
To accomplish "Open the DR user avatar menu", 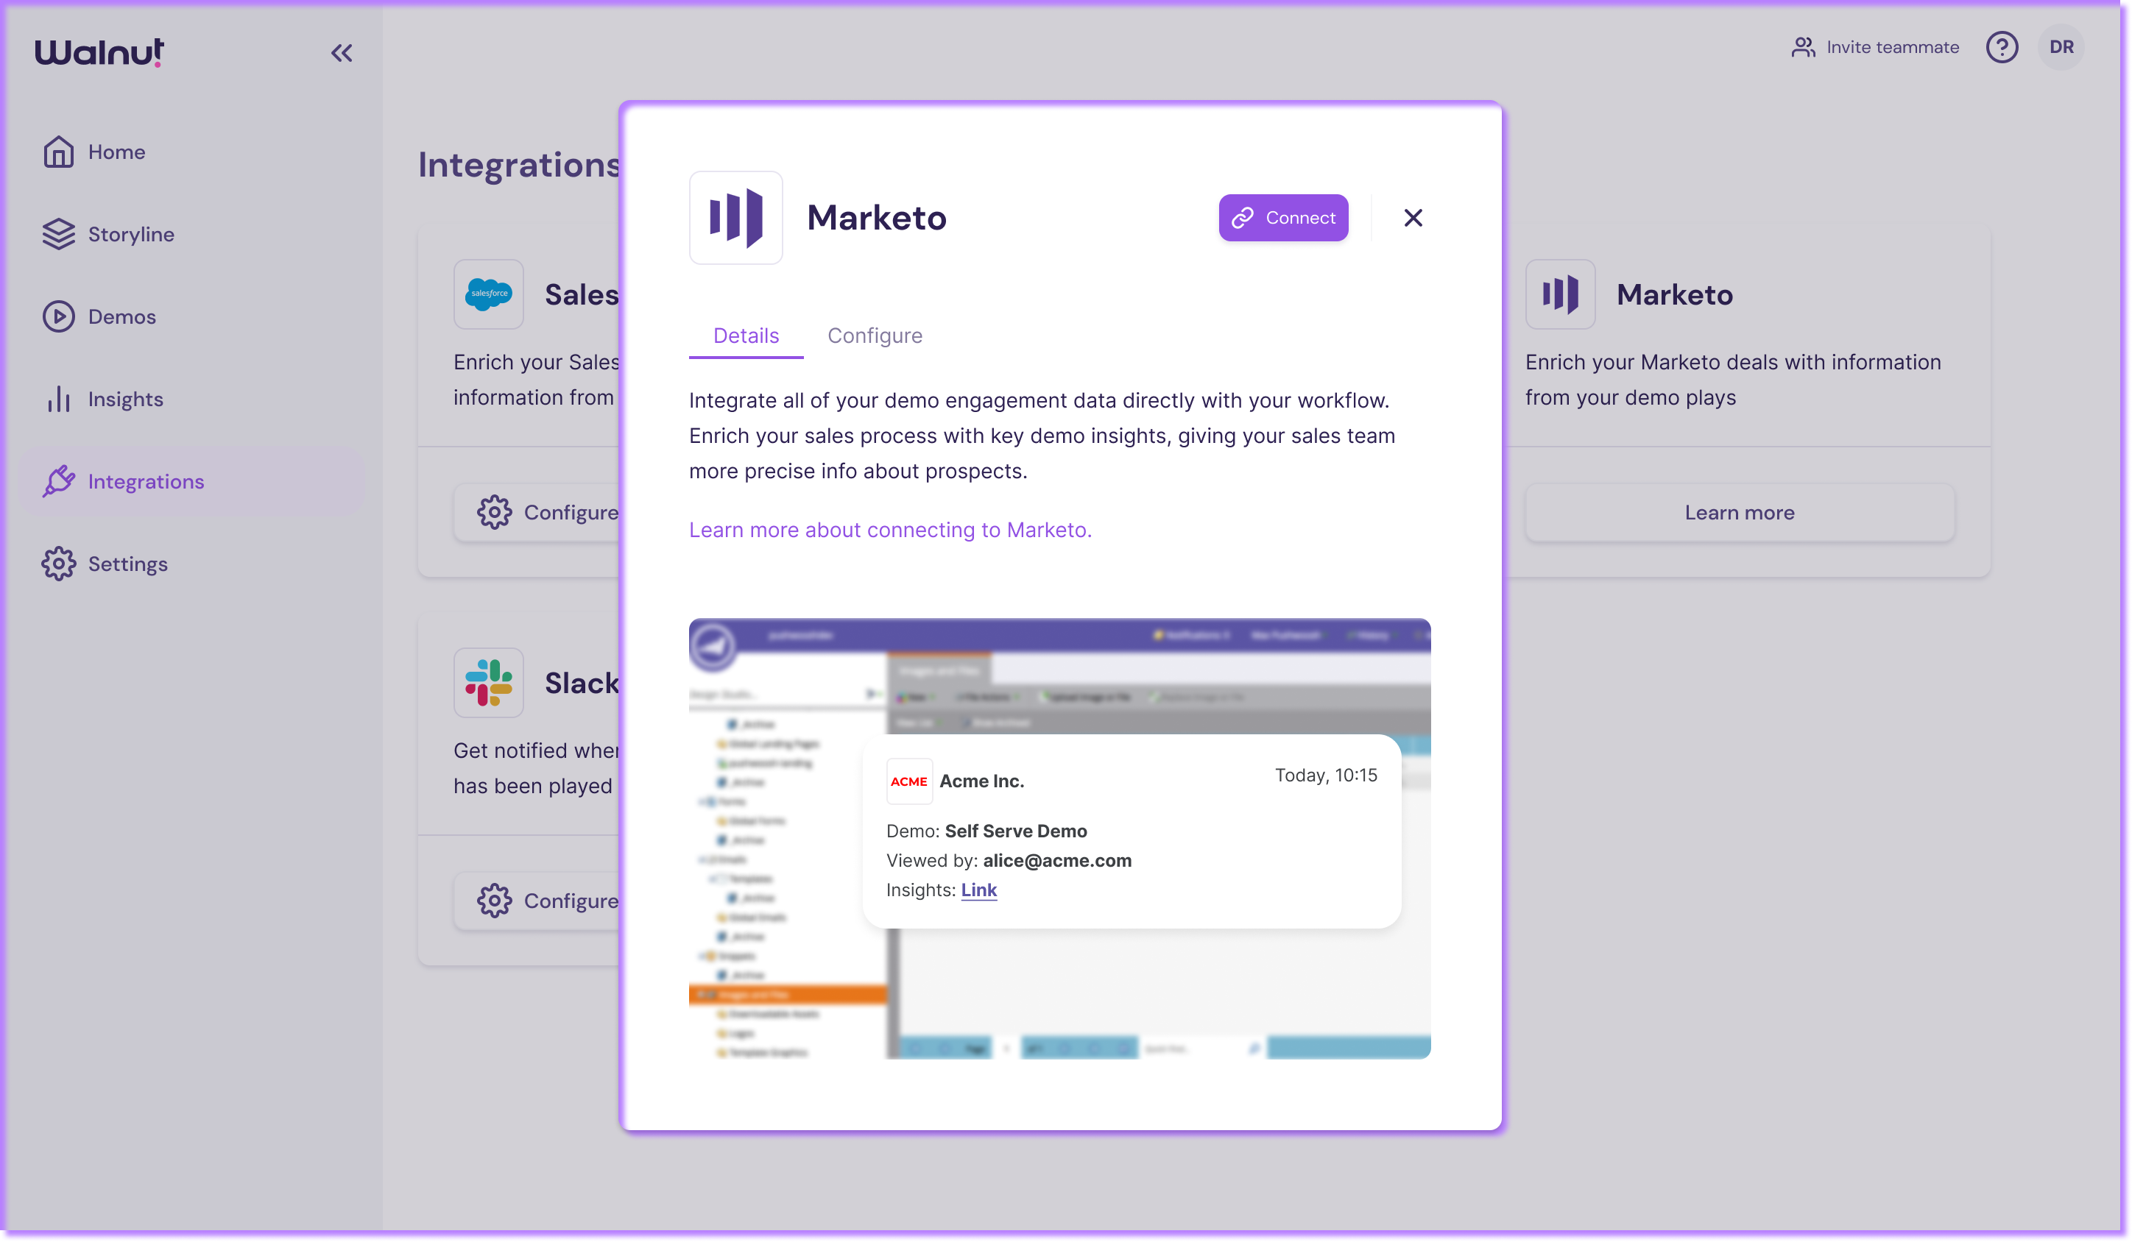I will [2061, 47].
